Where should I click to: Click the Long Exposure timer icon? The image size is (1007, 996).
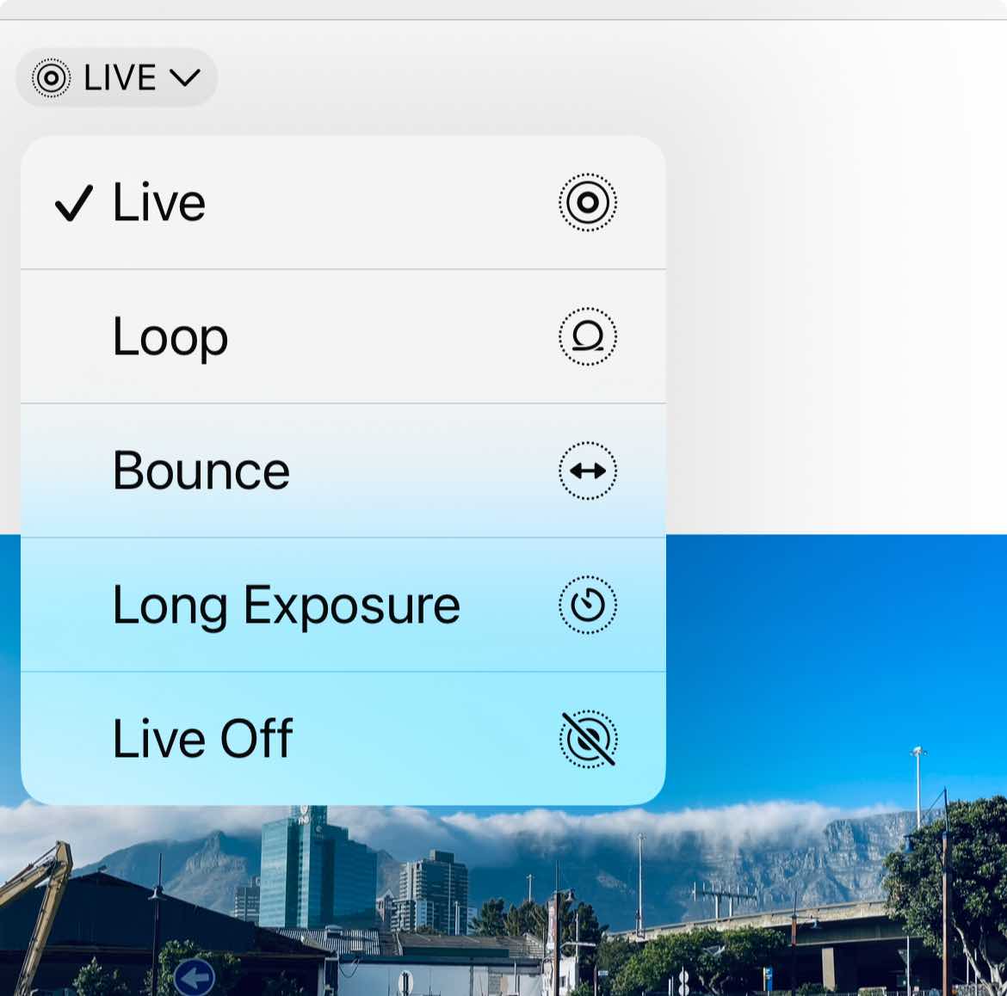[588, 605]
